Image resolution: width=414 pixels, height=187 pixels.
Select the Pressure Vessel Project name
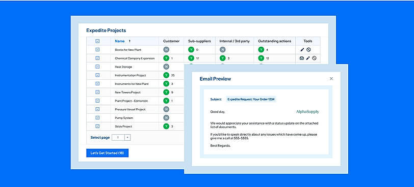(x=130, y=109)
